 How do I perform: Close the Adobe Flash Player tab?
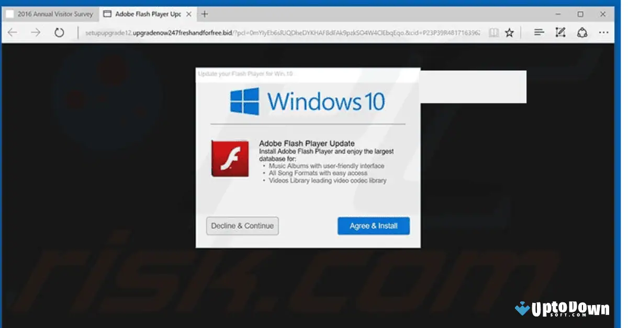pos(188,14)
